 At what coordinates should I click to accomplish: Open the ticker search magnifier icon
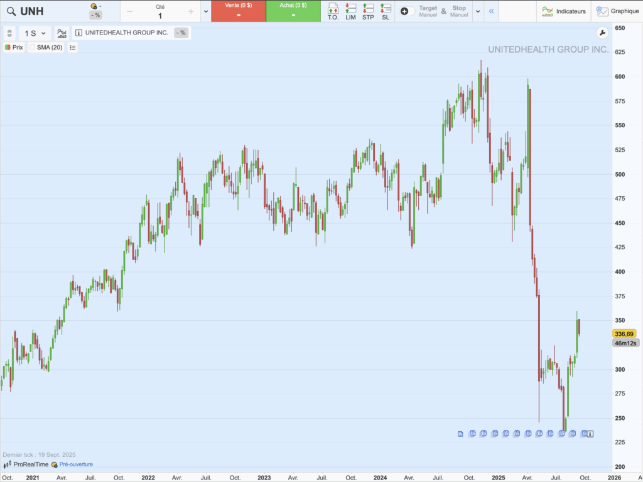point(11,11)
